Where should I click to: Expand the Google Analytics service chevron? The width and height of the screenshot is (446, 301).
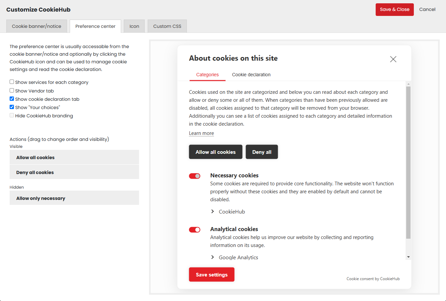pos(213,257)
